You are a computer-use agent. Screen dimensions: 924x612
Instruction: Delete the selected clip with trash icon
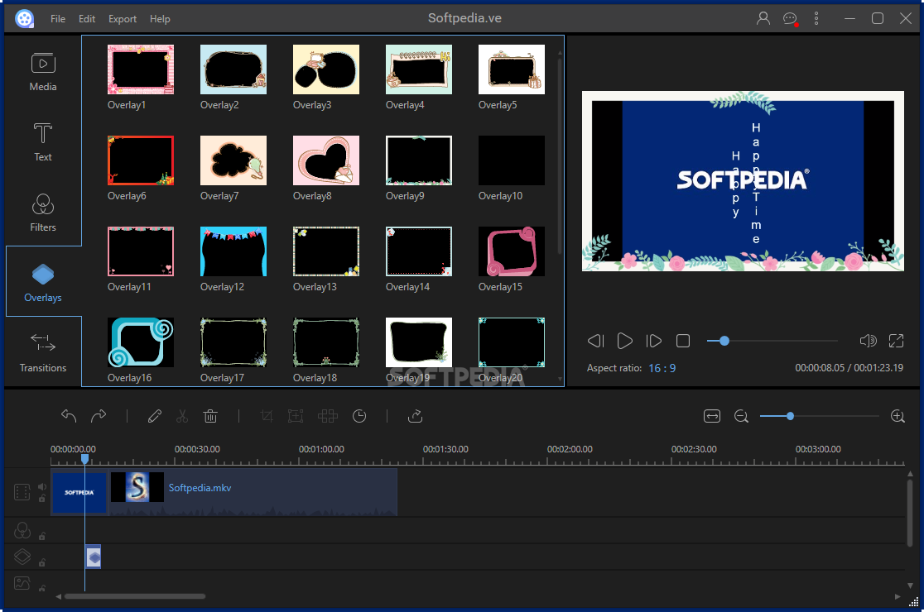pos(210,416)
